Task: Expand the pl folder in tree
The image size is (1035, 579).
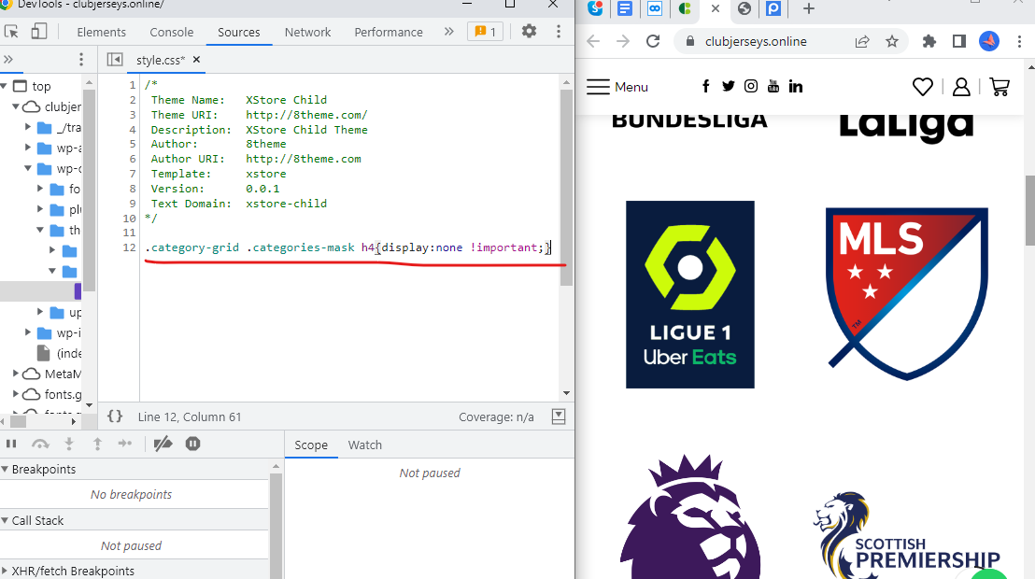Action: tap(40, 209)
